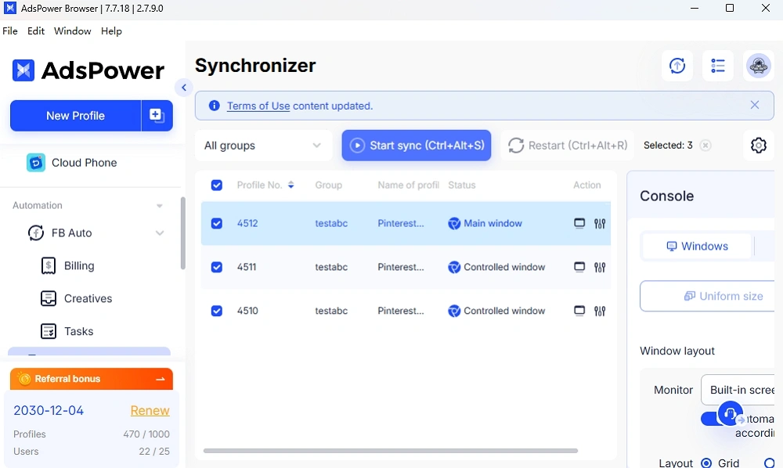Open the user avatar profile menu
The width and height of the screenshot is (783, 468).
[x=758, y=66]
